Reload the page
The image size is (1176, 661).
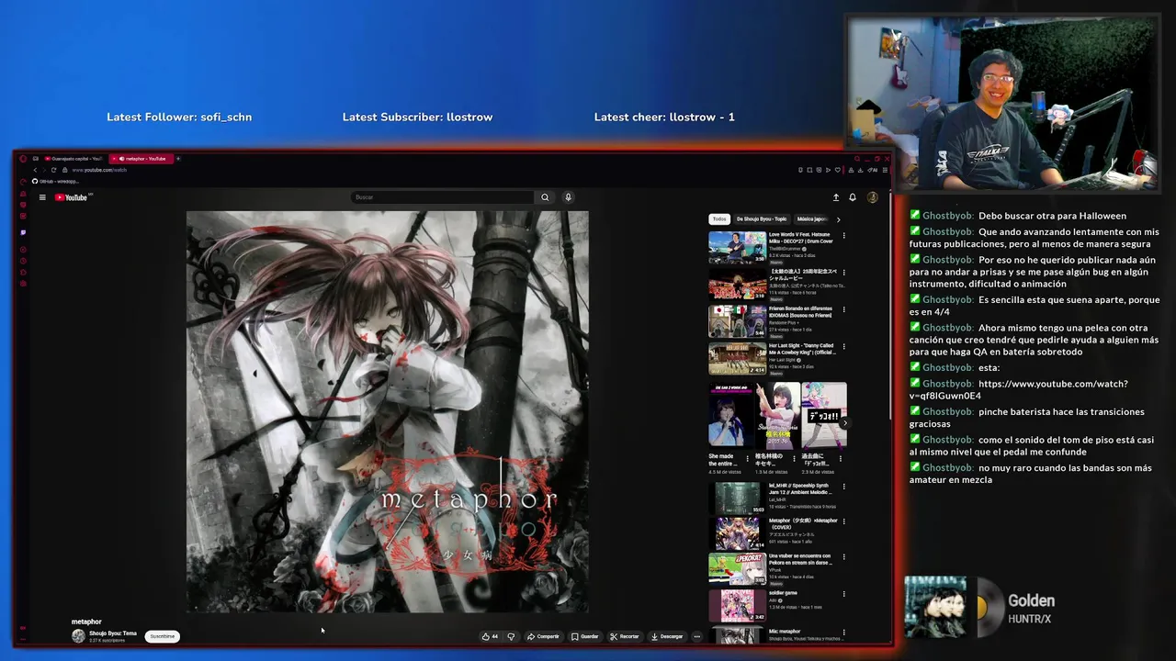53,170
